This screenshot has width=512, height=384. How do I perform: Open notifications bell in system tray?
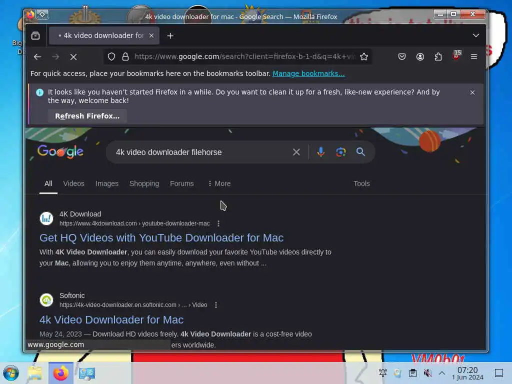[x=382, y=372]
